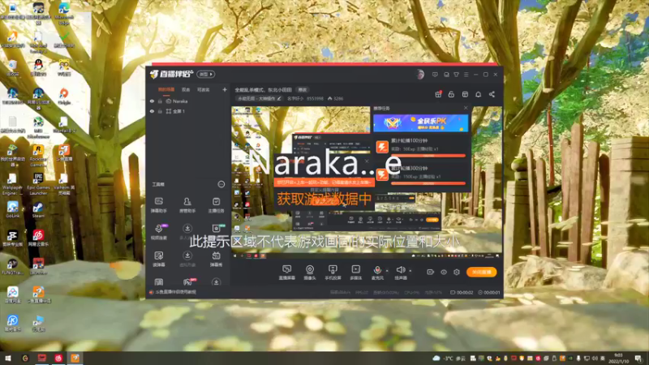Open the 弹幕助手 tool
Screen dimensions: 649x365
[x=158, y=205]
